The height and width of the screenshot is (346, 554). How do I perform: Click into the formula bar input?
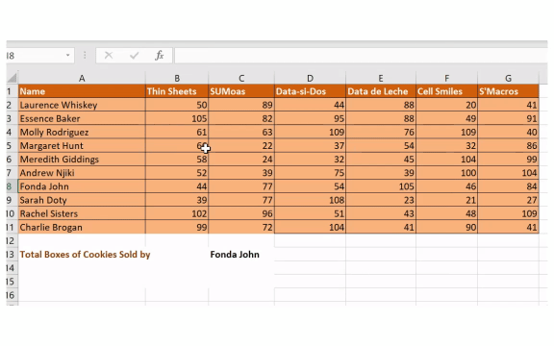tap(361, 56)
